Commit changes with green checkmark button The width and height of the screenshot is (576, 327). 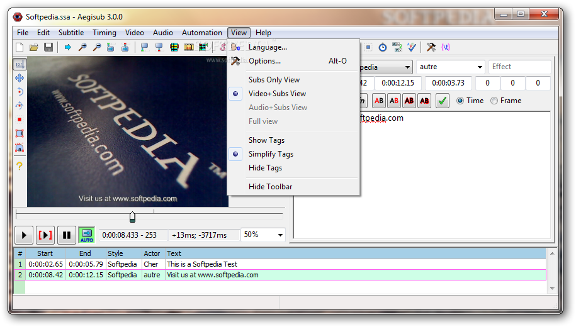pyautogui.click(x=443, y=101)
